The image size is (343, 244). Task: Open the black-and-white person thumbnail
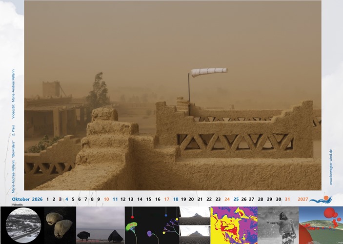point(278,225)
